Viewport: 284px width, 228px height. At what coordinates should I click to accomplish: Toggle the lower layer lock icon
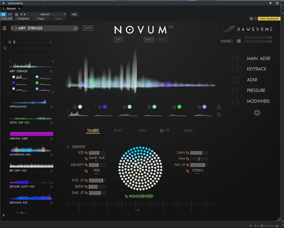219,114
